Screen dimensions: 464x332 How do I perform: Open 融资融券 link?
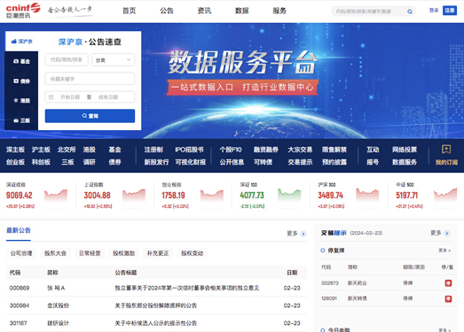[266, 150]
